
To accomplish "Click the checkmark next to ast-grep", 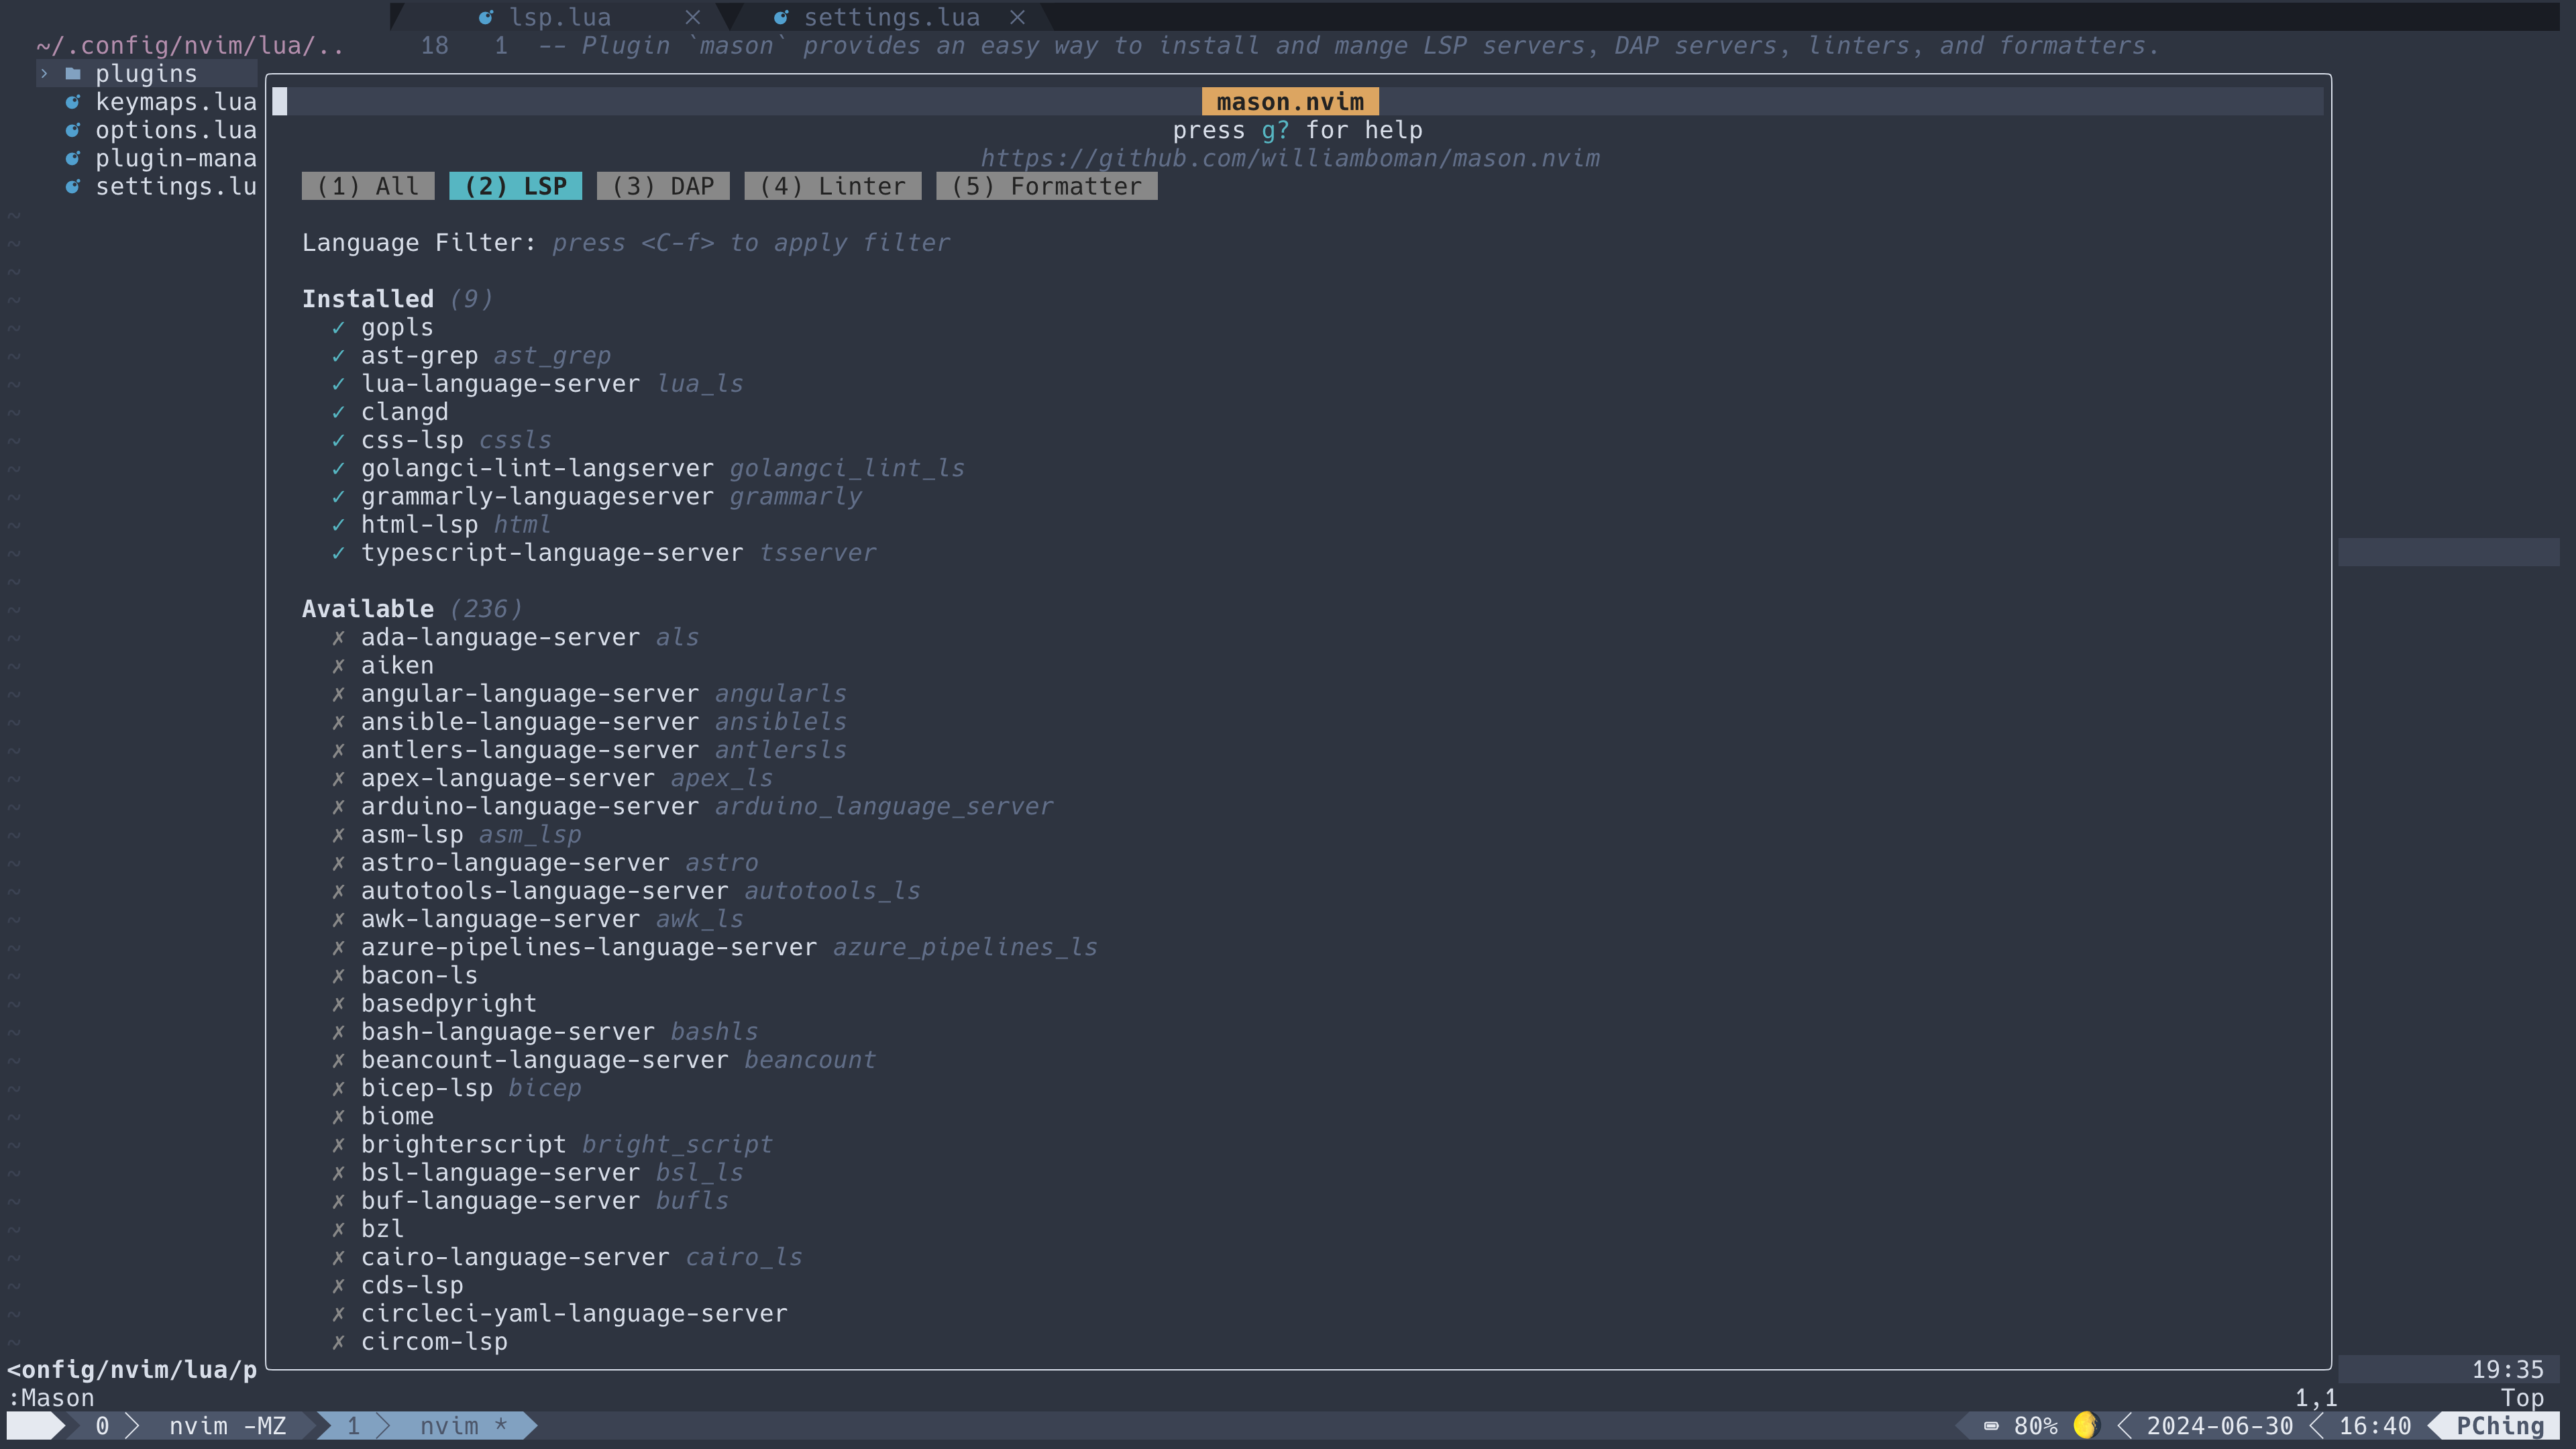I will pos(338,355).
